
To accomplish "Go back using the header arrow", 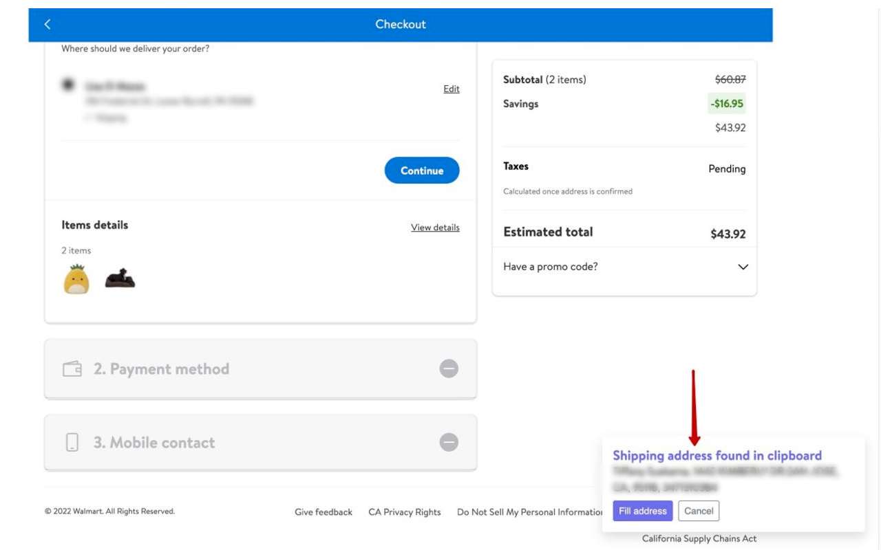I will (47, 24).
